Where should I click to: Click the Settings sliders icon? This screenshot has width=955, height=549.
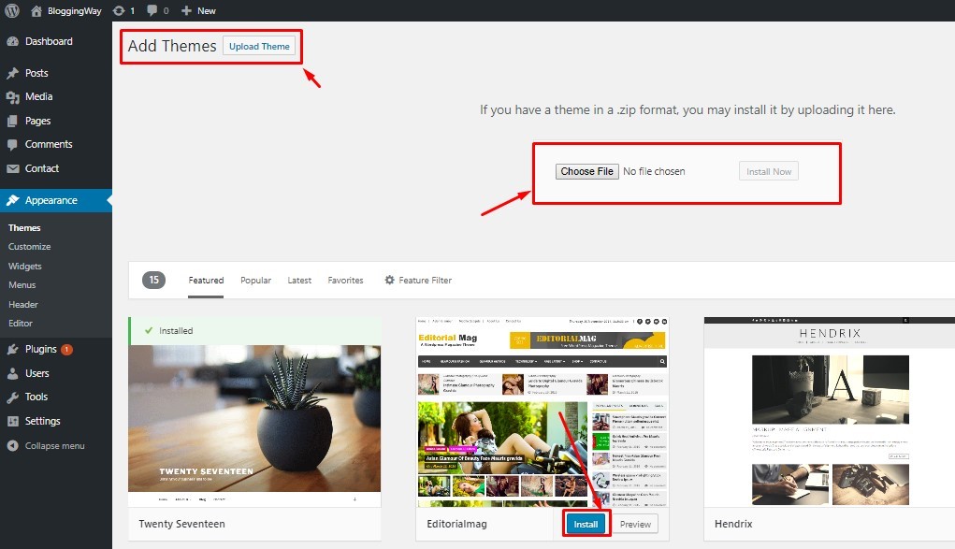point(12,421)
